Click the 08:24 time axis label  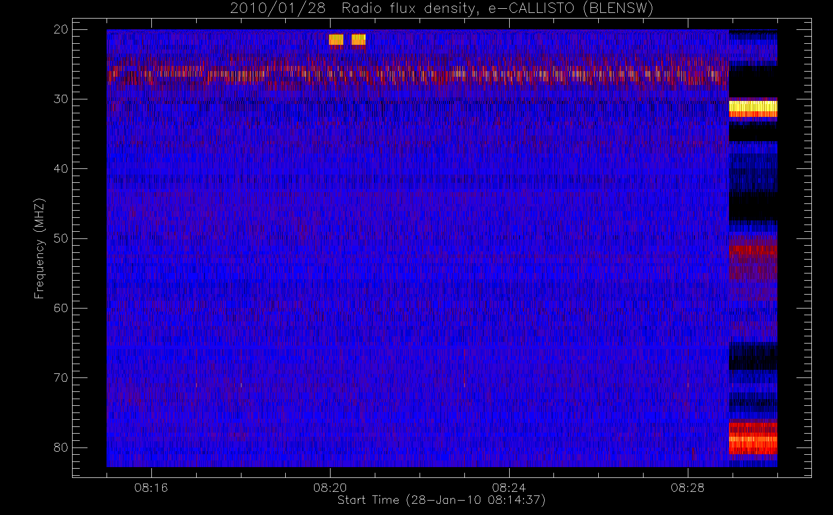509,488
